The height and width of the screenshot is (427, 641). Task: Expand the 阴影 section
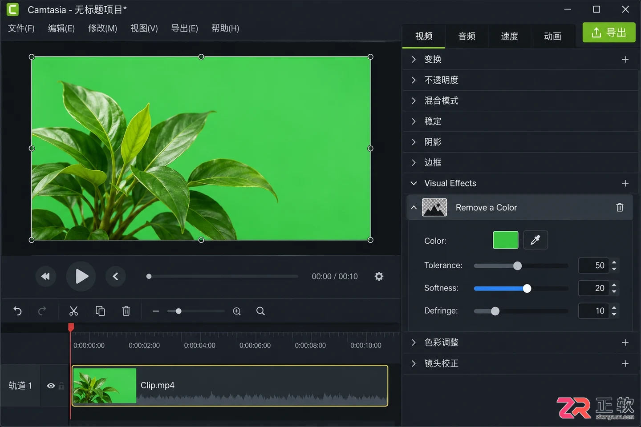[414, 142]
